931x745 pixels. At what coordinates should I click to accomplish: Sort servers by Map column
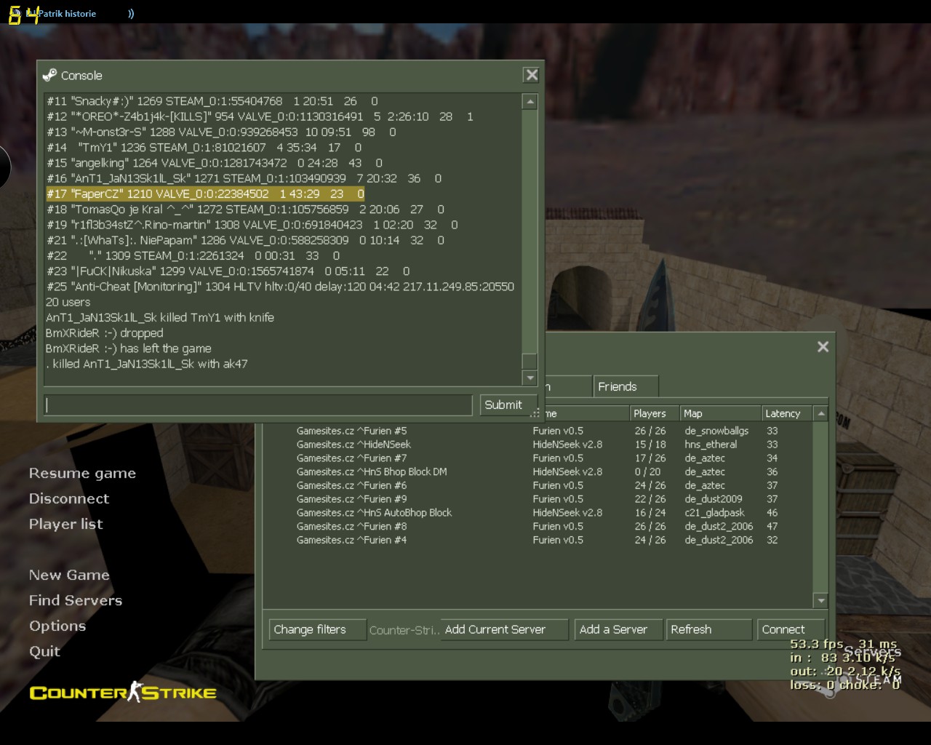719,413
